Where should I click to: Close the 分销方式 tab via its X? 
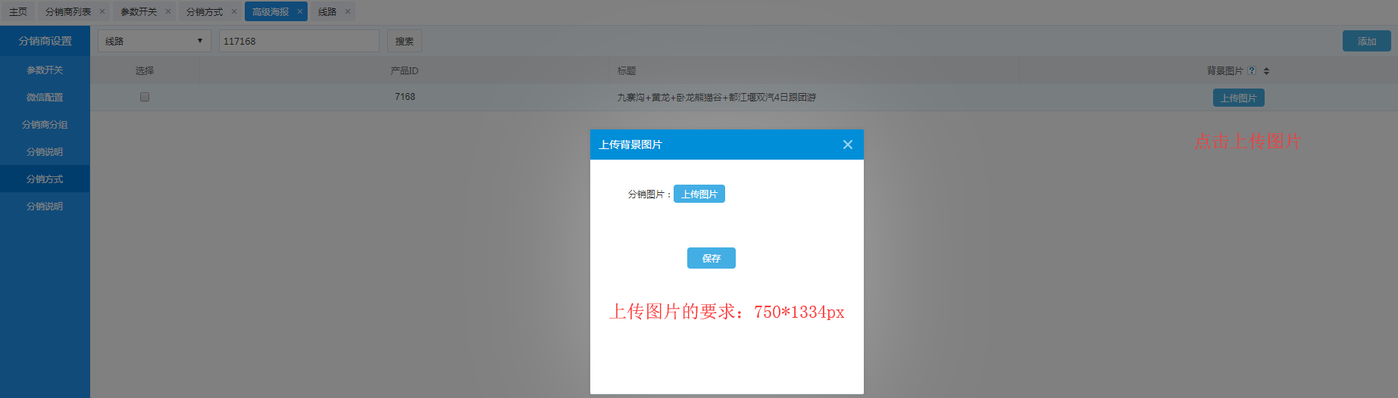click(x=234, y=11)
